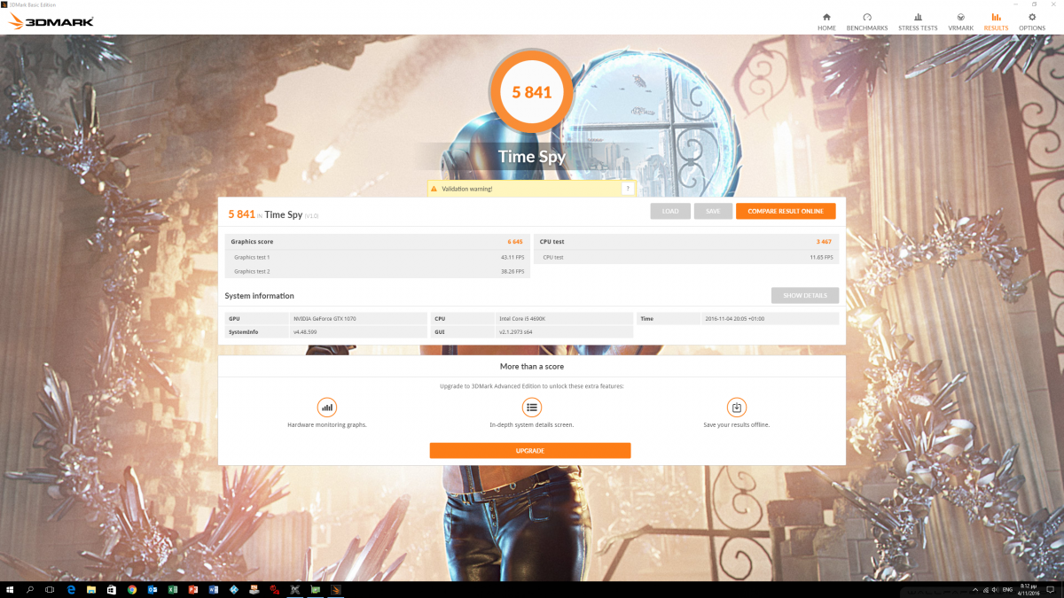Image resolution: width=1064 pixels, height=598 pixels.
Task: Open Word from the taskbar
Action: tap(213, 589)
